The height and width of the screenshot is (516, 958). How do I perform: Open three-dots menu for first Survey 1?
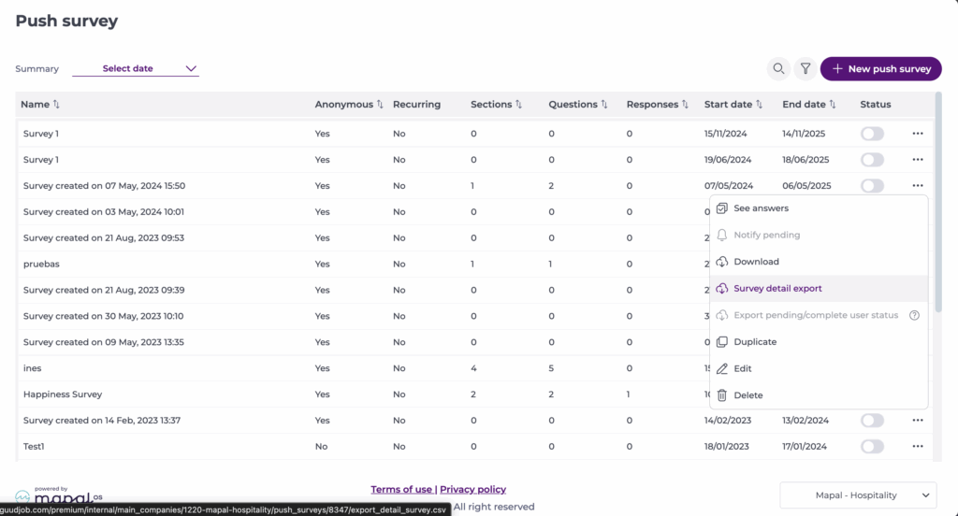tap(917, 134)
